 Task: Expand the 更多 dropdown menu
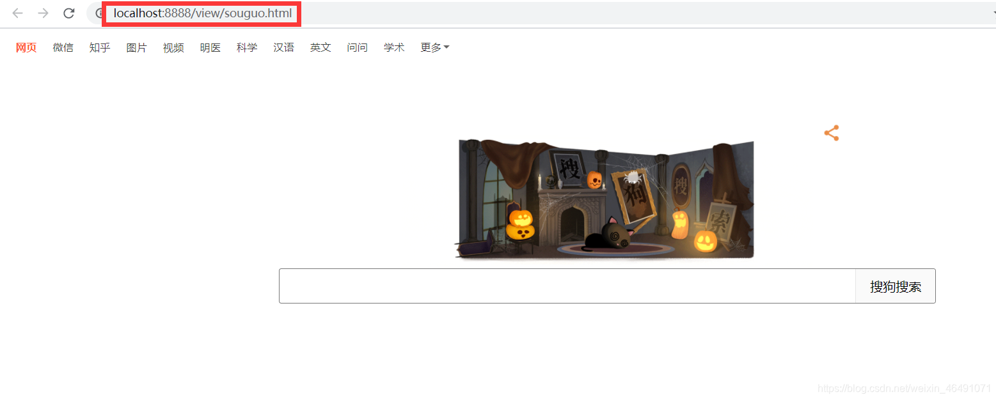pyautogui.click(x=434, y=47)
